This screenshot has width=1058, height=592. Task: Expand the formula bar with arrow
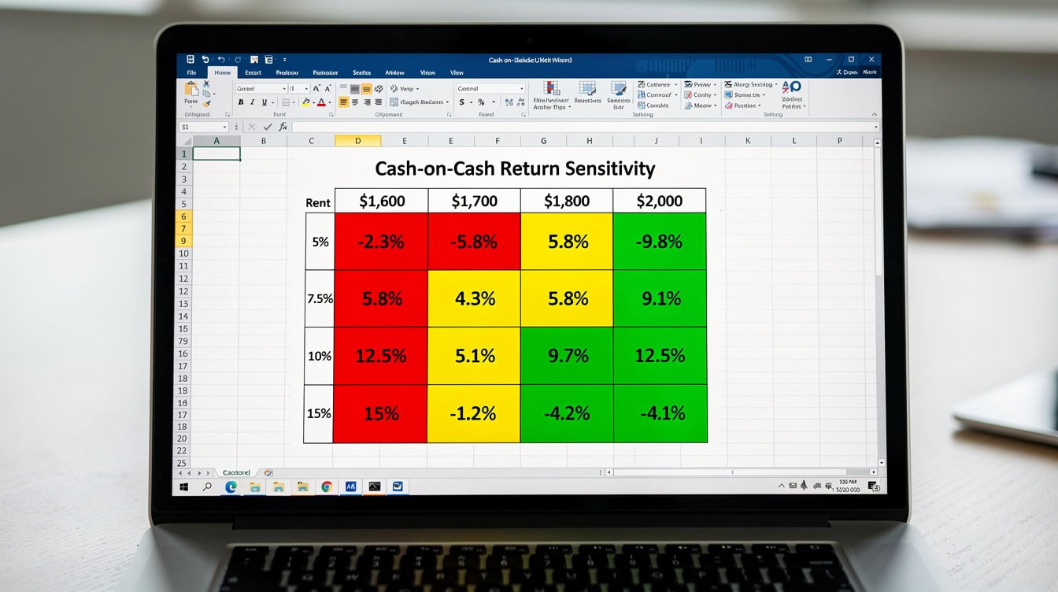[875, 127]
